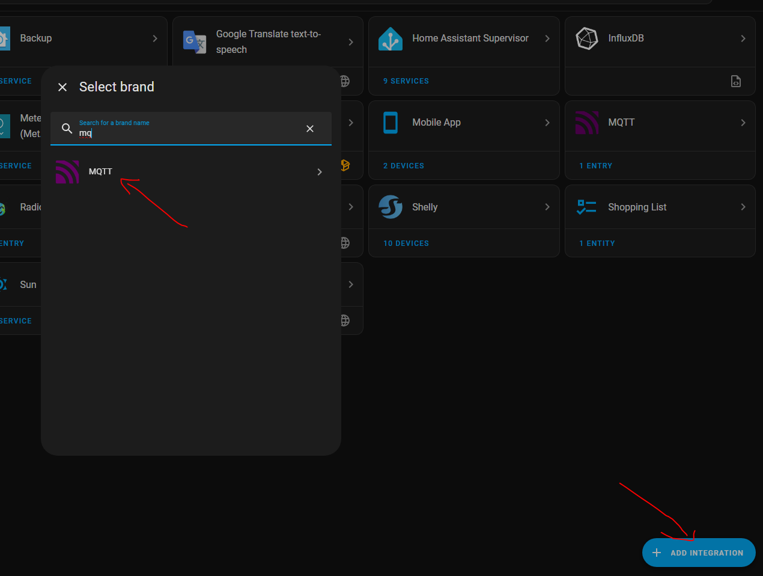The height and width of the screenshot is (576, 763).
Task: Open the Backup integration card
Action: (x=36, y=38)
